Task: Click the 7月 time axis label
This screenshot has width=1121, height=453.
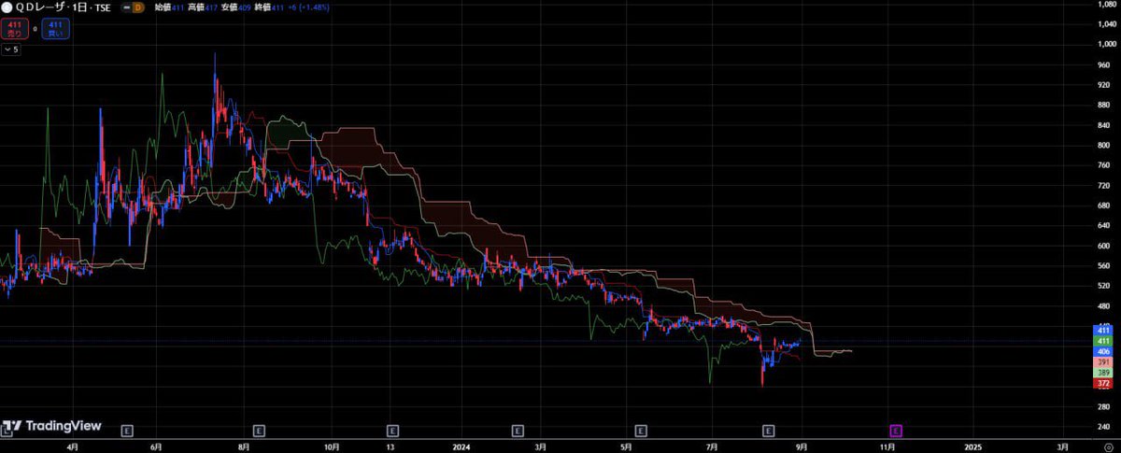Action: point(714,446)
